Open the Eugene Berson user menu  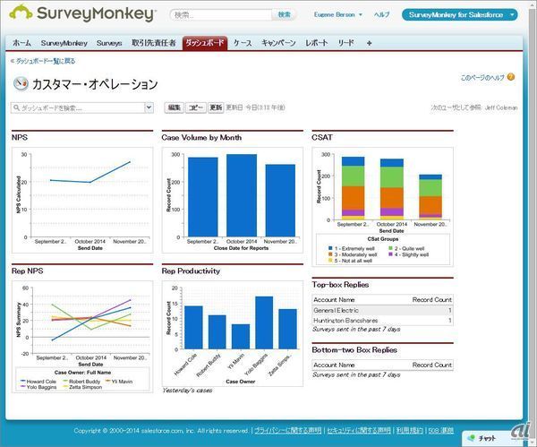coord(337,14)
